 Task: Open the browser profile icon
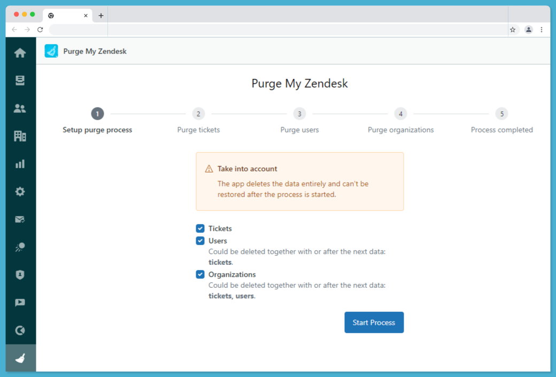528,30
